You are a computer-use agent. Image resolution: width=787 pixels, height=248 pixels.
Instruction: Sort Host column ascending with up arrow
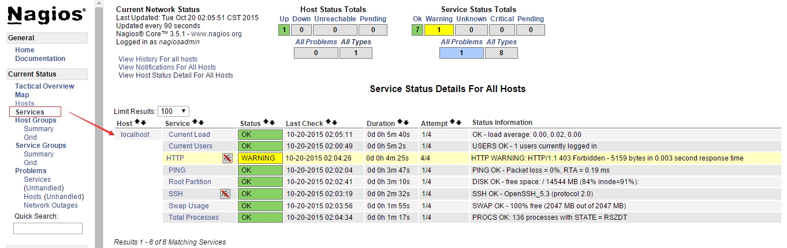coord(137,123)
